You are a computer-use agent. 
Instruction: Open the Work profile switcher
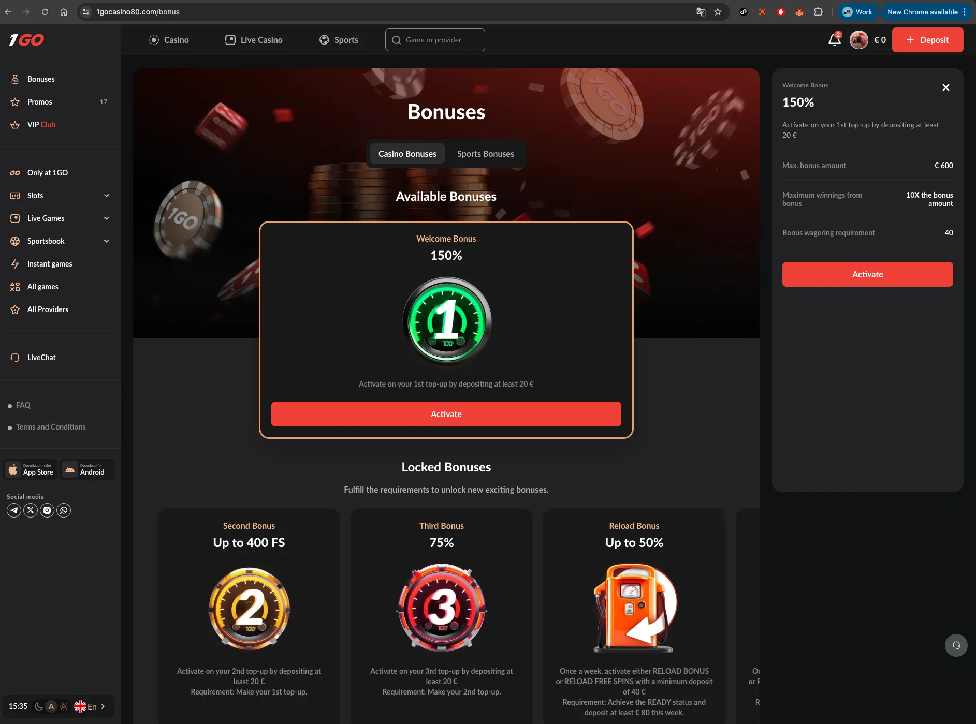point(857,12)
